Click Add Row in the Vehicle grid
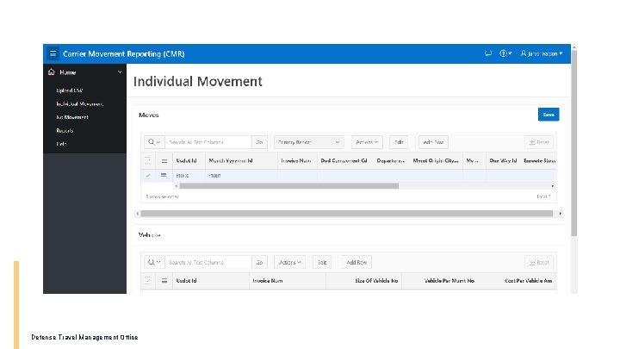 [356, 262]
